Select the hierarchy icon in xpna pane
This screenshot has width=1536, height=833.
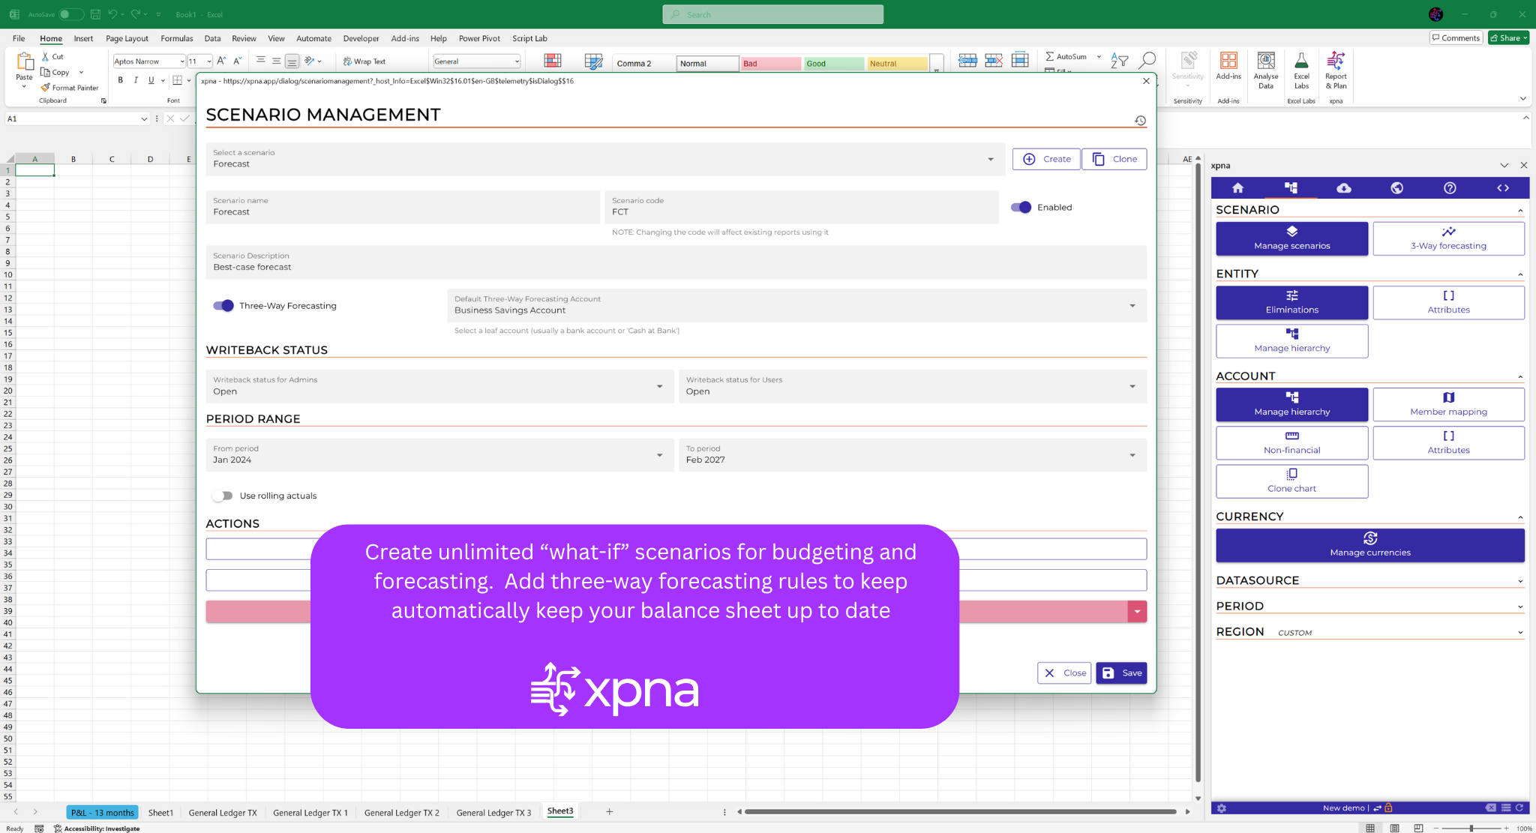click(x=1291, y=188)
